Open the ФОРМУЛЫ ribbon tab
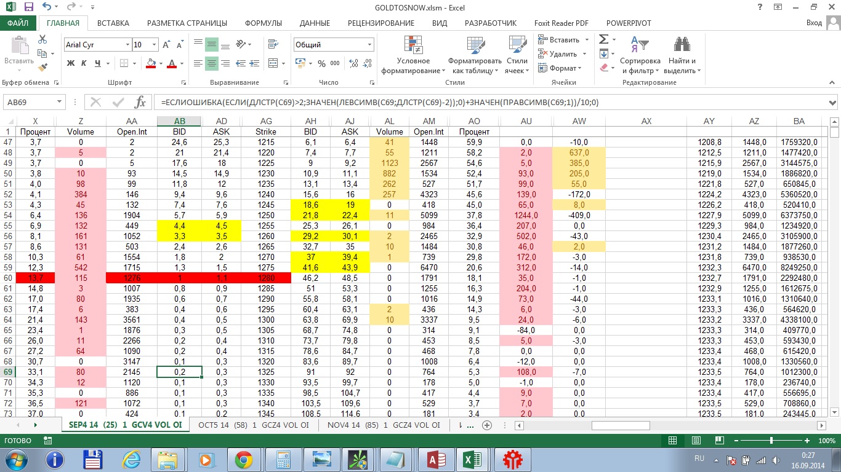 coord(263,23)
